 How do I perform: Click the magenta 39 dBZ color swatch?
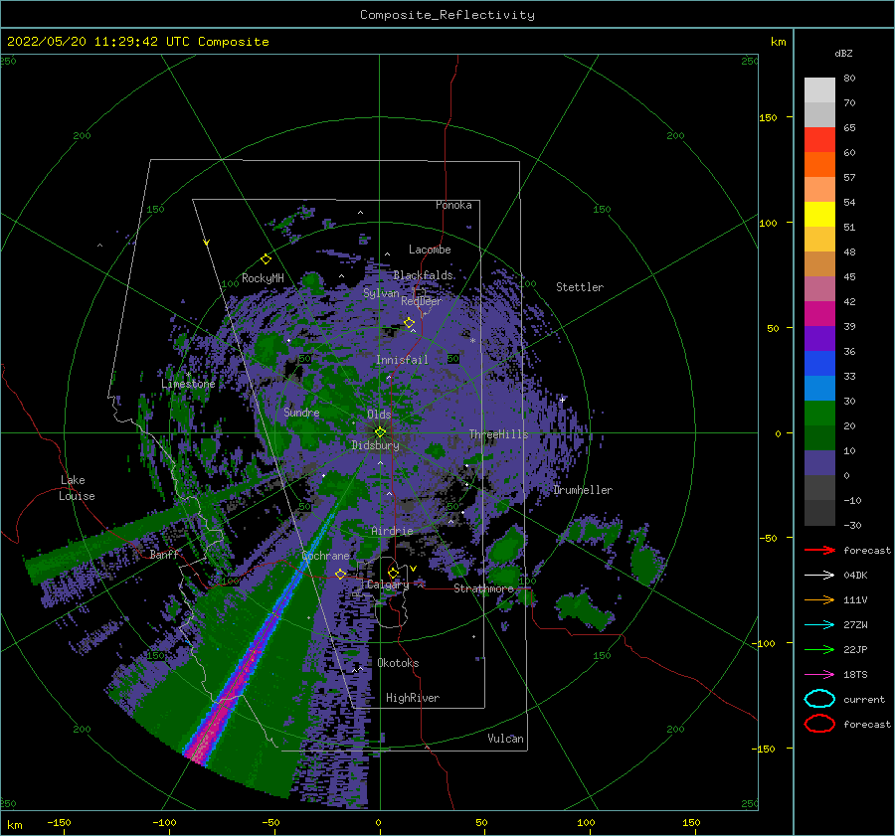819,314
